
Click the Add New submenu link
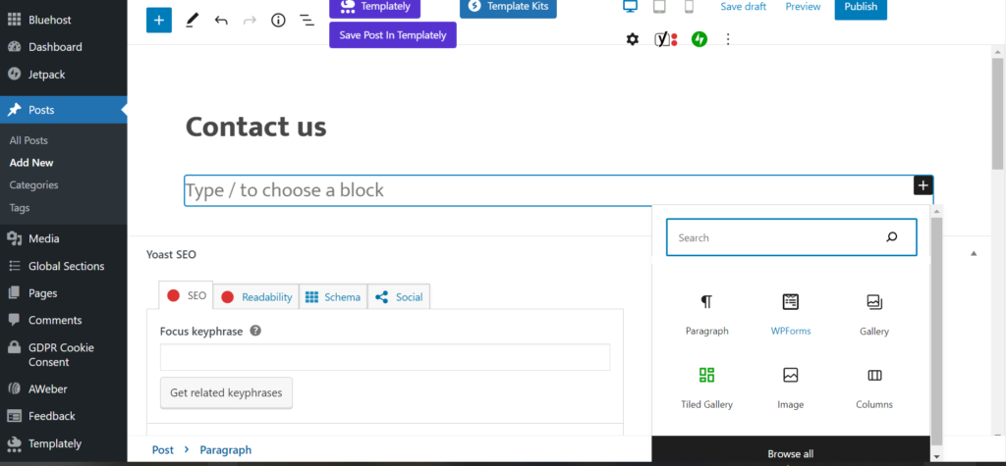(x=31, y=163)
